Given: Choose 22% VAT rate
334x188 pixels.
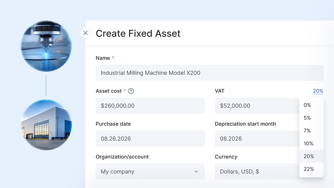Looking at the screenshot, I should tap(312, 169).
